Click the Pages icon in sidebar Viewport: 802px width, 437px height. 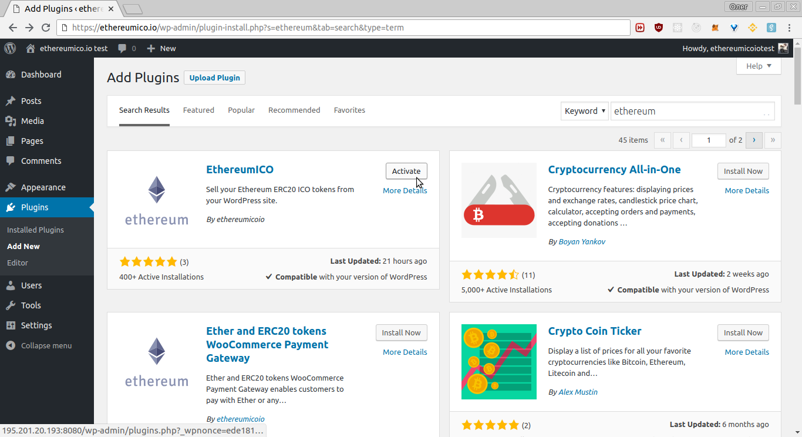pos(11,141)
